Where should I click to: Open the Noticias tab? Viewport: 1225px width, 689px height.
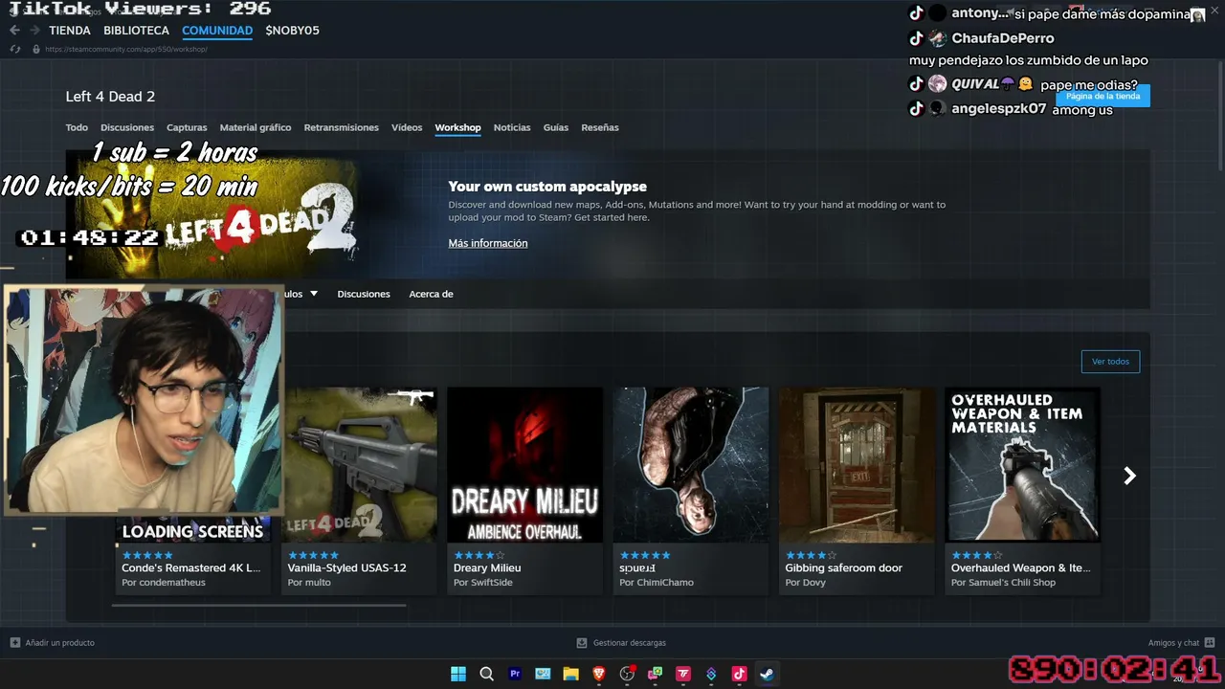point(512,127)
